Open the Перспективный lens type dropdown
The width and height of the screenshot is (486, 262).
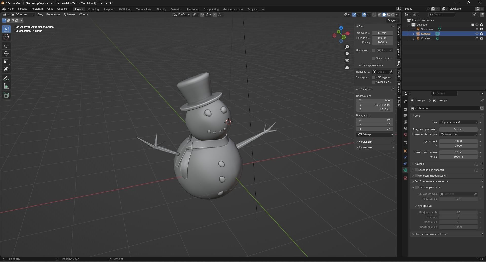(x=458, y=122)
